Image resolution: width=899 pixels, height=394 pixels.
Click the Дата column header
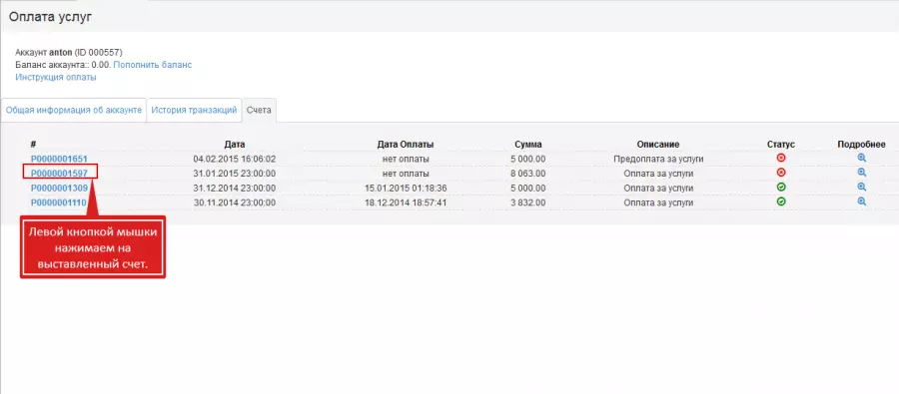pos(235,145)
